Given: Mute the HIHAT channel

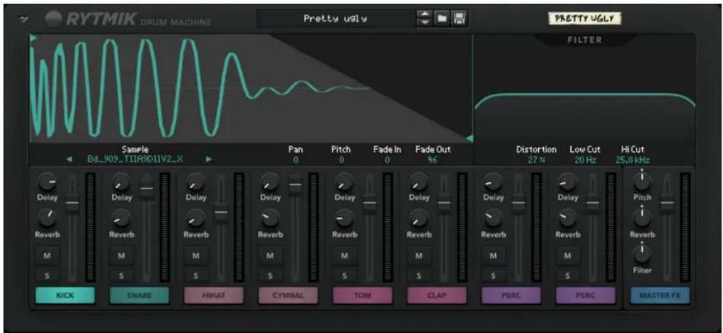Looking at the screenshot, I should [x=196, y=256].
